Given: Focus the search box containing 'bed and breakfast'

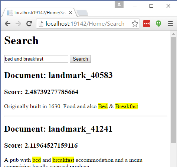Looking at the screenshot, I should click(36, 59).
